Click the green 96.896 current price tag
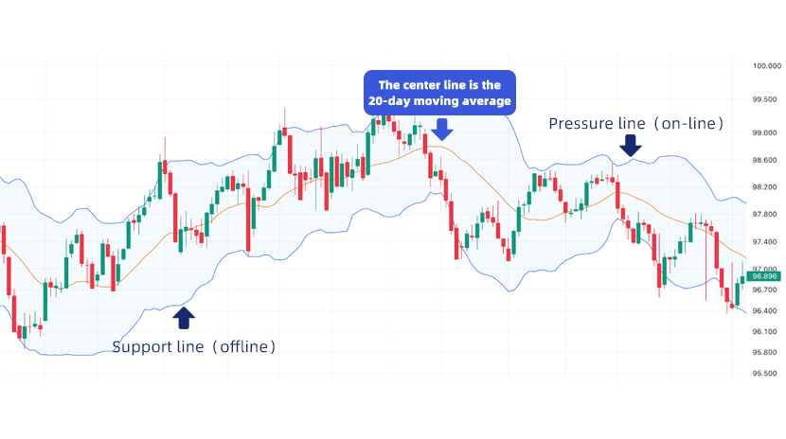 (x=764, y=276)
